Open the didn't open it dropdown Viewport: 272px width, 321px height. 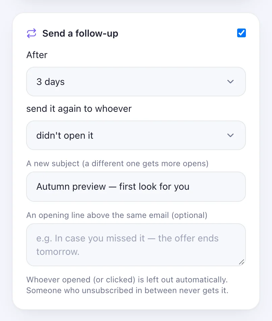(136, 135)
